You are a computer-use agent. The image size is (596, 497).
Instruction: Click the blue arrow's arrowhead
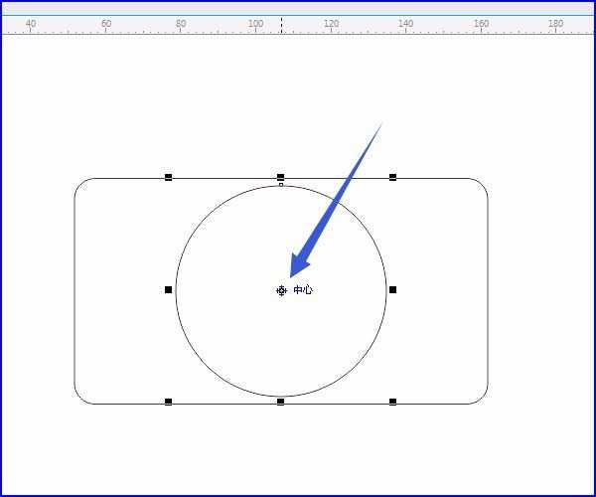(x=299, y=264)
